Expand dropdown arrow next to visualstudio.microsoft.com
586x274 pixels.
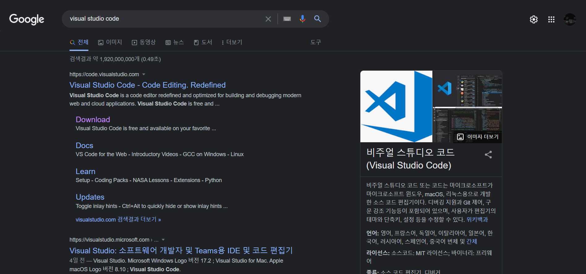(x=163, y=240)
